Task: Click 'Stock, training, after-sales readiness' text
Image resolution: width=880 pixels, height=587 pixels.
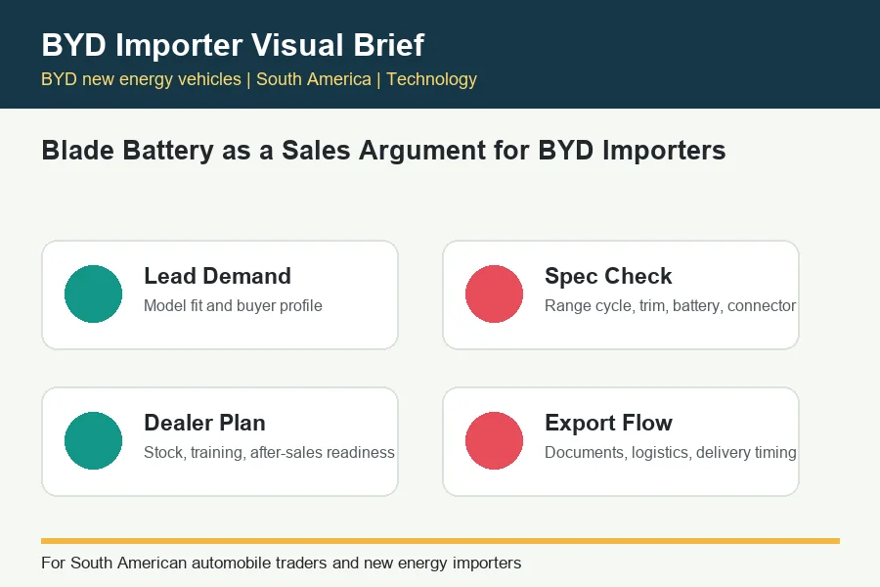Action: coord(269,452)
